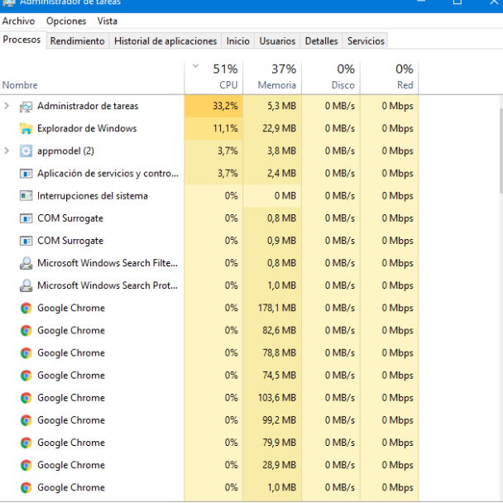Switch to the Rendimiento tab

pos(77,41)
